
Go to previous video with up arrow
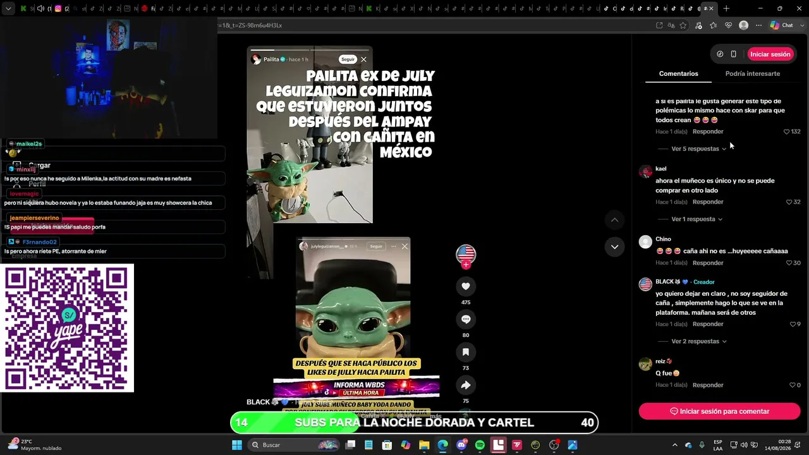pyautogui.click(x=614, y=220)
